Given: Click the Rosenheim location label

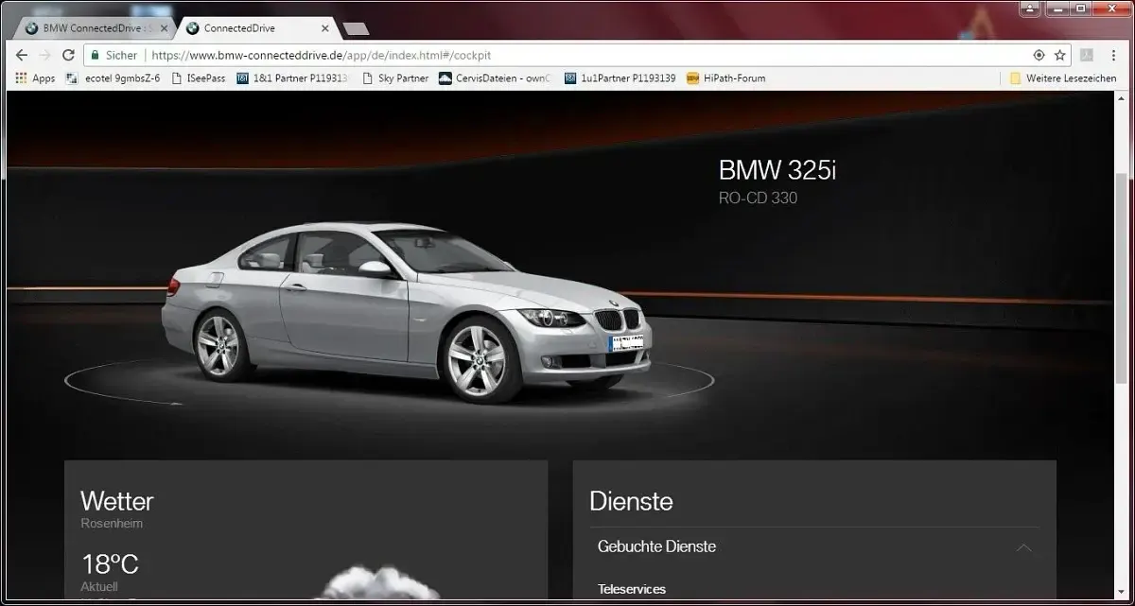Looking at the screenshot, I should point(112,524).
